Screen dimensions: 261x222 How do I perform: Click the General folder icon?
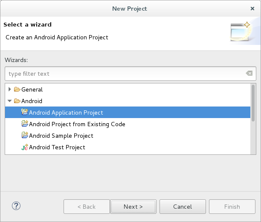17,89
